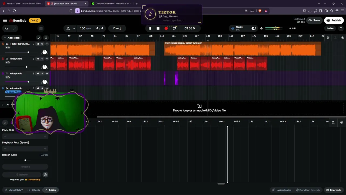Image resolution: width=346 pixels, height=195 pixels.
Task: Switch to Effects tab
Action: [34, 190]
